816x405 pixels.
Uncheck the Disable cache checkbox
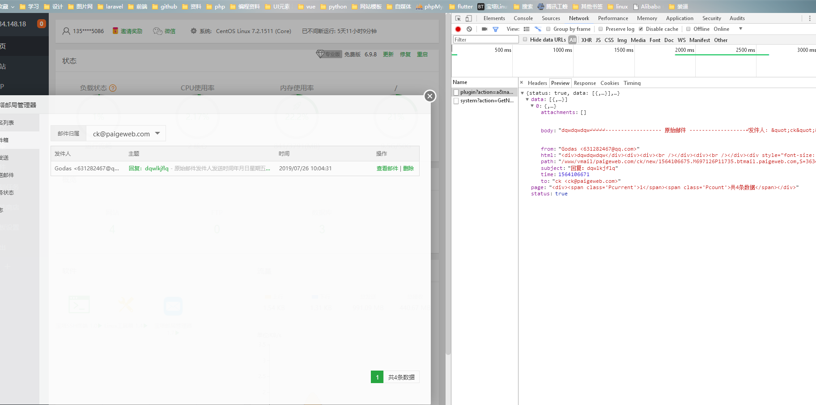(x=641, y=29)
